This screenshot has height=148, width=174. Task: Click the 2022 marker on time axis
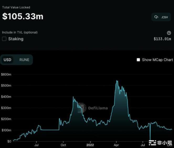coord(90,145)
